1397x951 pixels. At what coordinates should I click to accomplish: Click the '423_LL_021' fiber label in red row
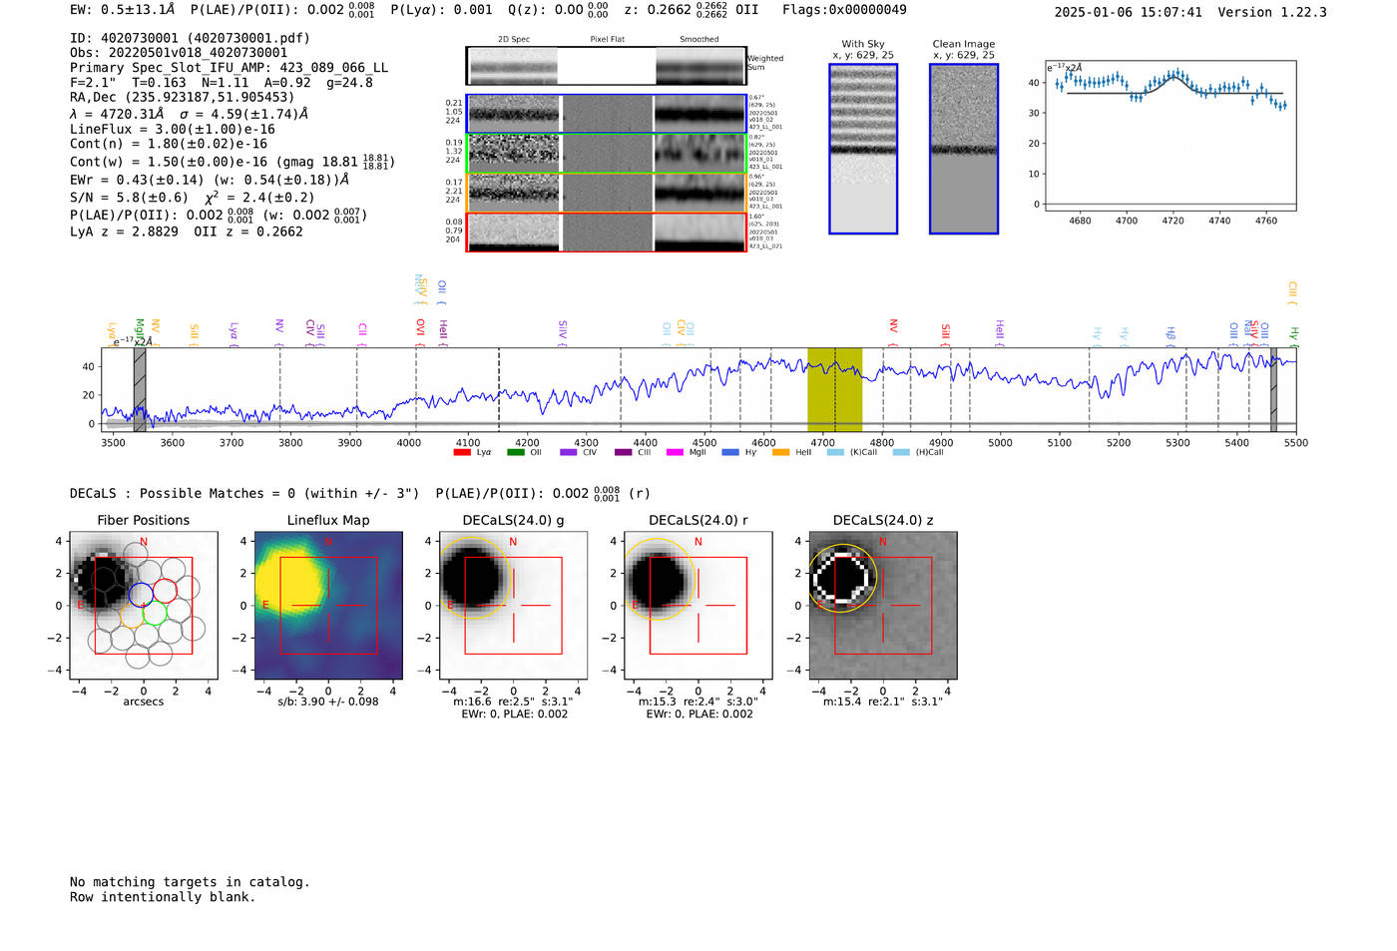point(765,246)
